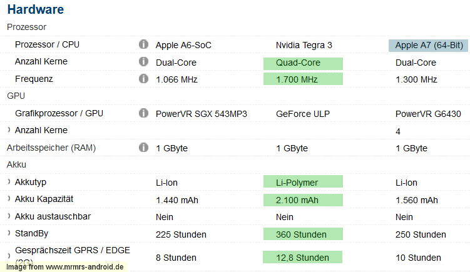This screenshot has height=272, width=470.
Task: Click info icon next to Arbeitsspeicher (RAM)
Action: (x=143, y=148)
